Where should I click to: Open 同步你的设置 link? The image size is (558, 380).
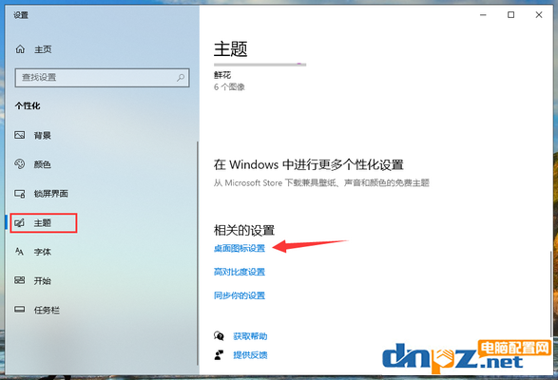240,295
